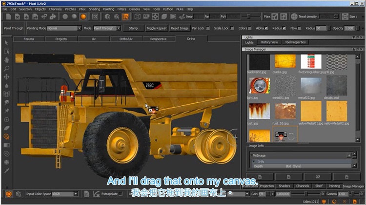Click the highlighted orange selection mode icon

click(x=125, y=17)
